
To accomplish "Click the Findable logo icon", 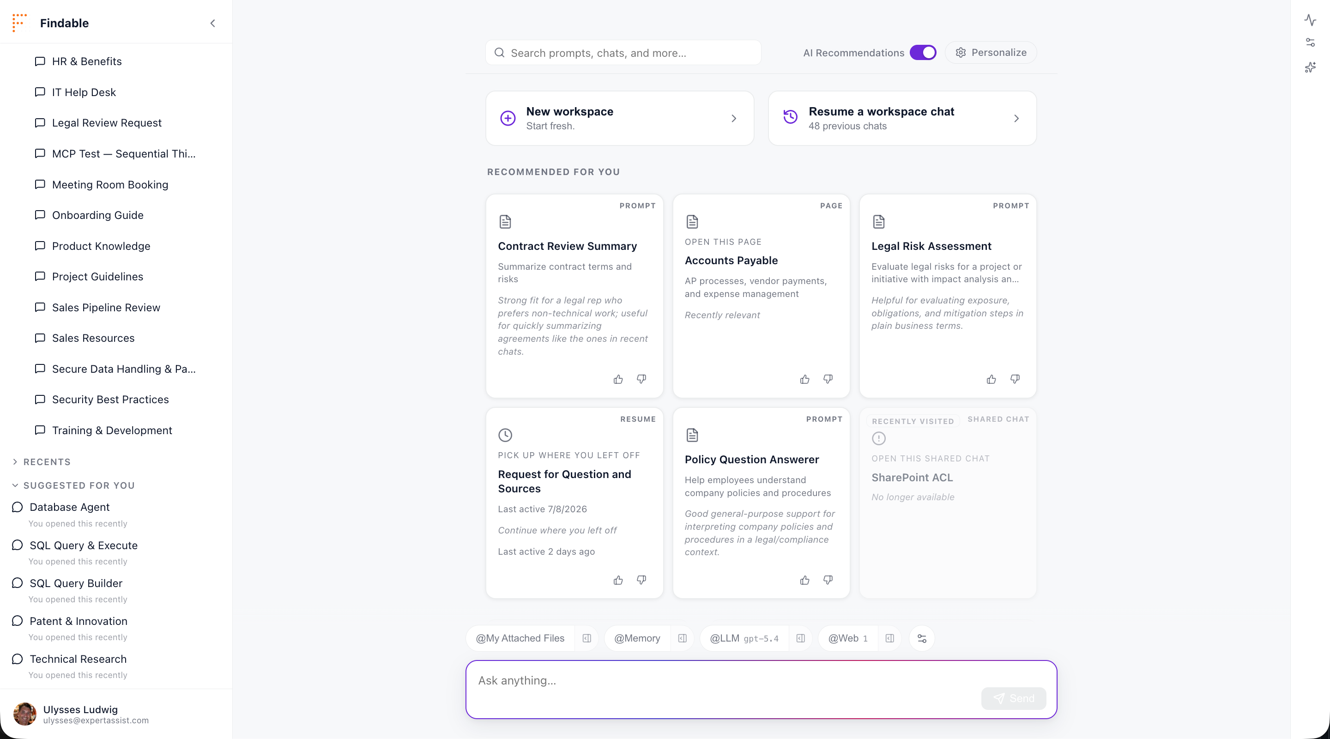I will [x=19, y=23].
